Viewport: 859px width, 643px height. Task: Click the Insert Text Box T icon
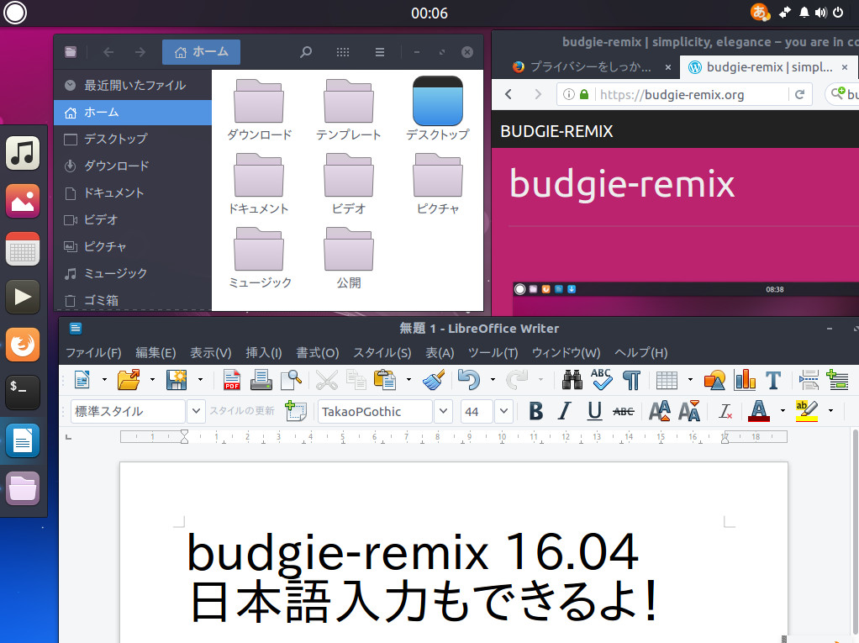(x=773, y=380)
